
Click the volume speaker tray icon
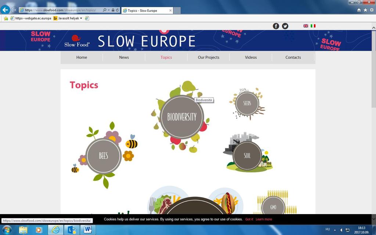pos(341,230)
